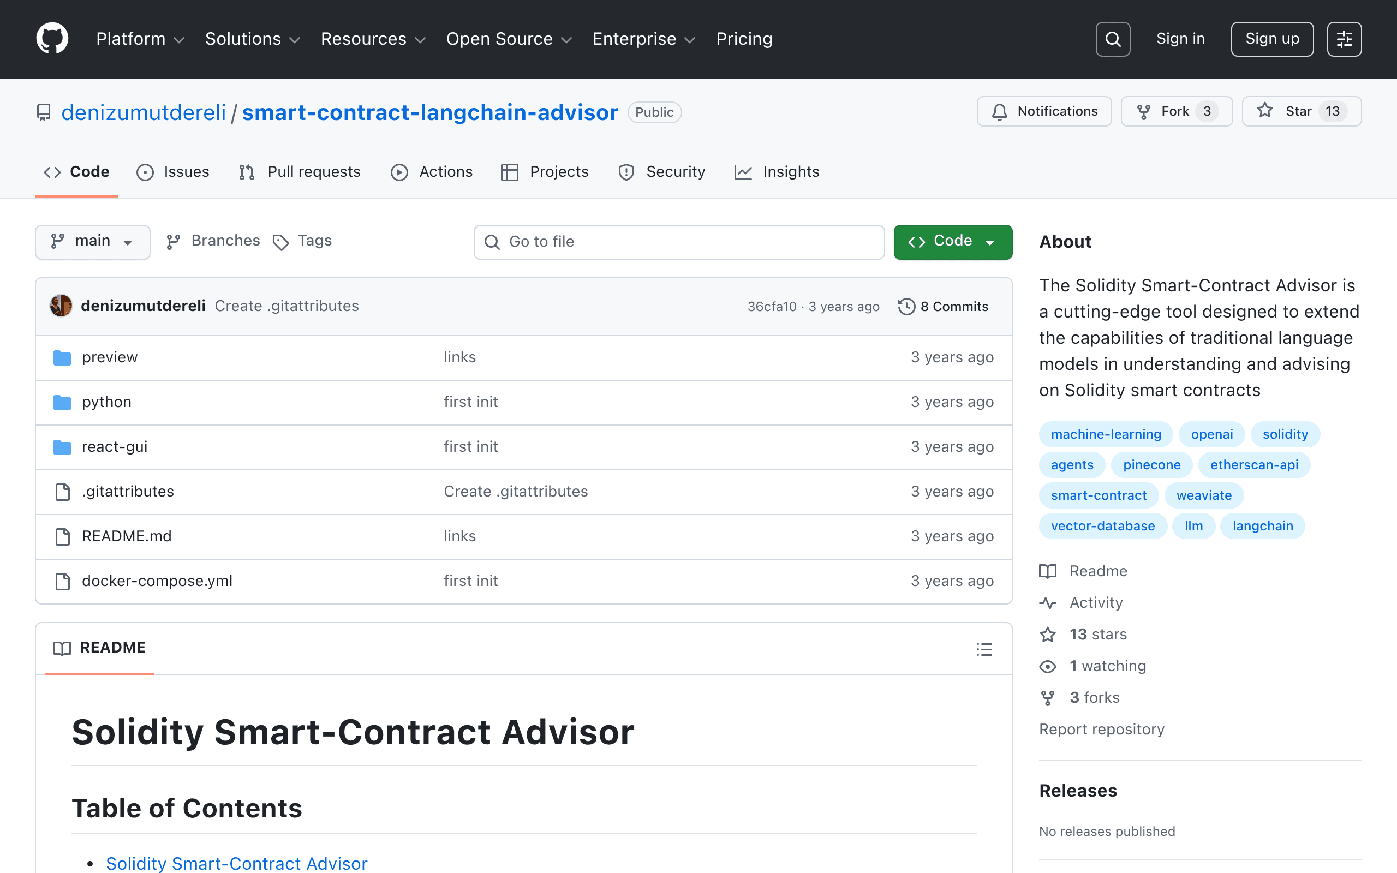Image resolution: width=1397 pixels, height=873 pixels.
Task: Click the Sign up button
Action: 1273,39
